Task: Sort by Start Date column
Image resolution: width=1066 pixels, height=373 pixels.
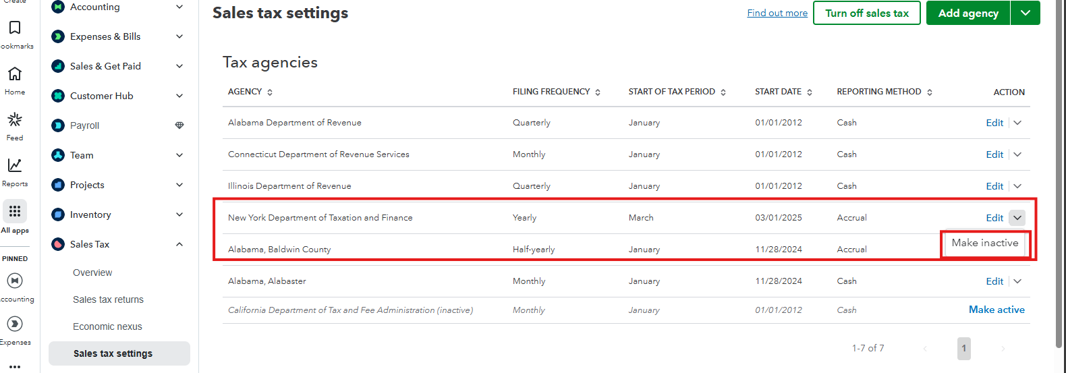Action: (x=810, y=92)
